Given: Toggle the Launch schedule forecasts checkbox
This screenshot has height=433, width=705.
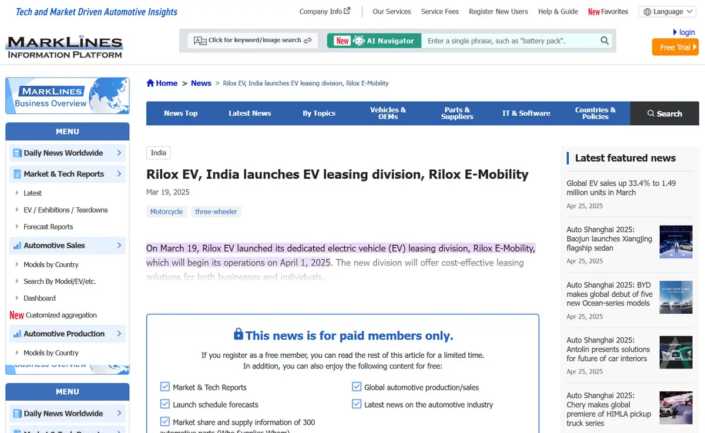Looking at the screenshot, I should (165, 404).
